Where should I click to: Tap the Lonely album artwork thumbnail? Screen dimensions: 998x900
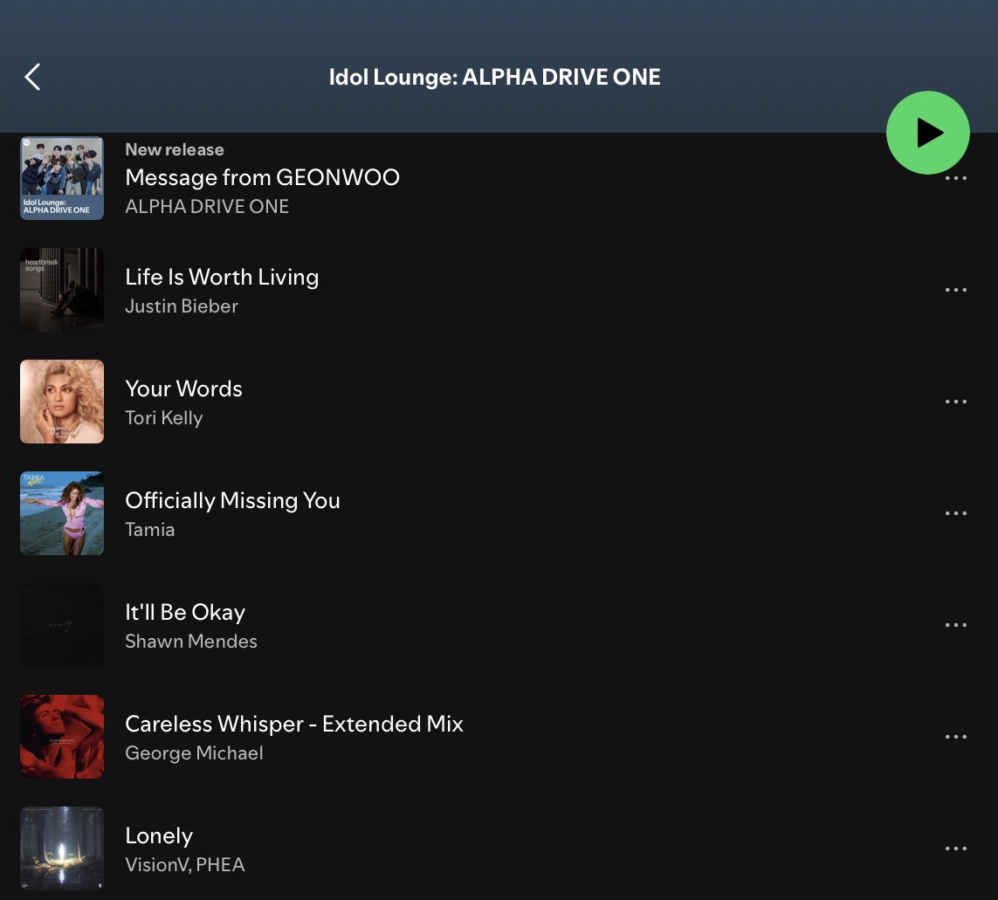click(x=62, y=848)
